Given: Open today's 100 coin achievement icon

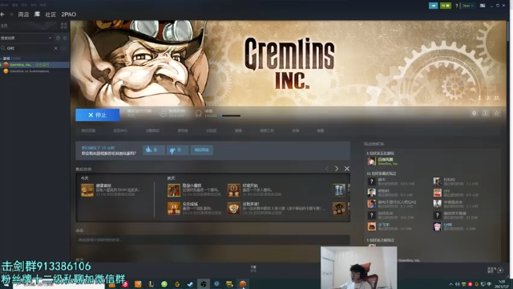Looking at the screenshot, I should coord(87,190).
